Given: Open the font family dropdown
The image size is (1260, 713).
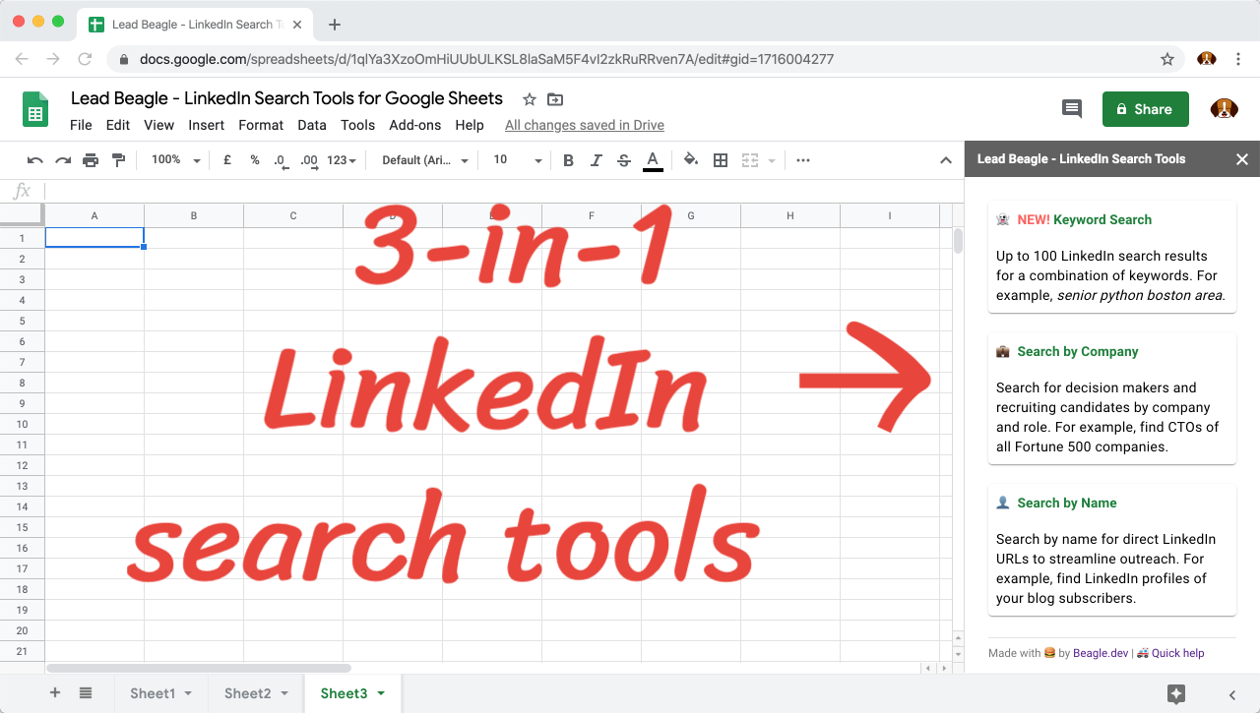Looking at the screenshot, I should pos(425,160).
